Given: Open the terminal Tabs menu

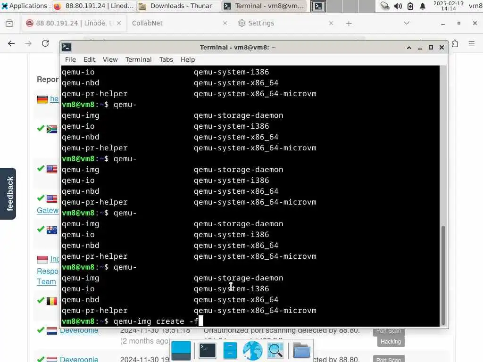Looking at the screenshot, I should (x=166, y=59).
